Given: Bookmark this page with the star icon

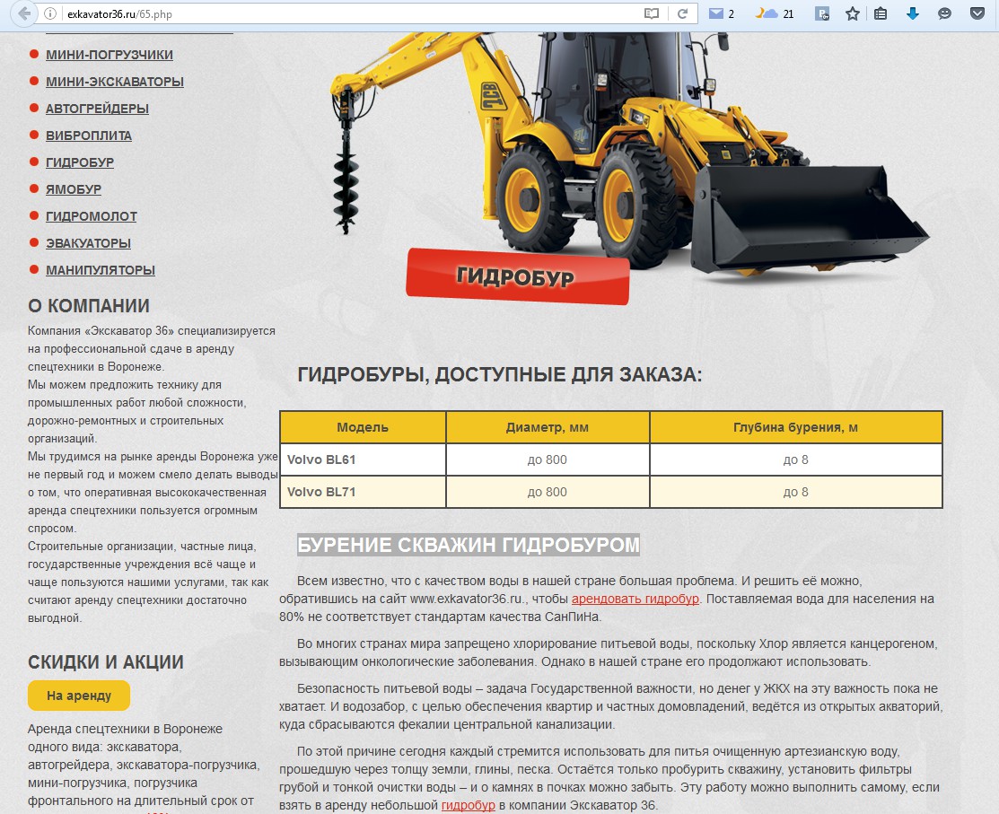Looking at the screenshot, I should [x=853, y=13].
